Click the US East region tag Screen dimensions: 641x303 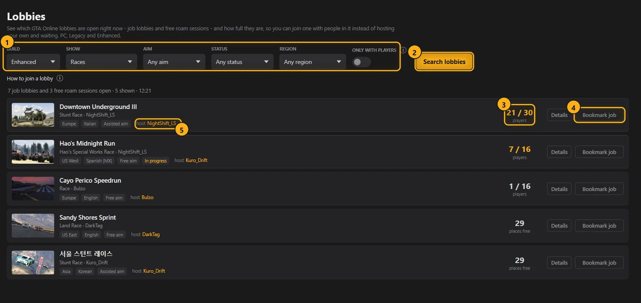[x=70, y=234]
